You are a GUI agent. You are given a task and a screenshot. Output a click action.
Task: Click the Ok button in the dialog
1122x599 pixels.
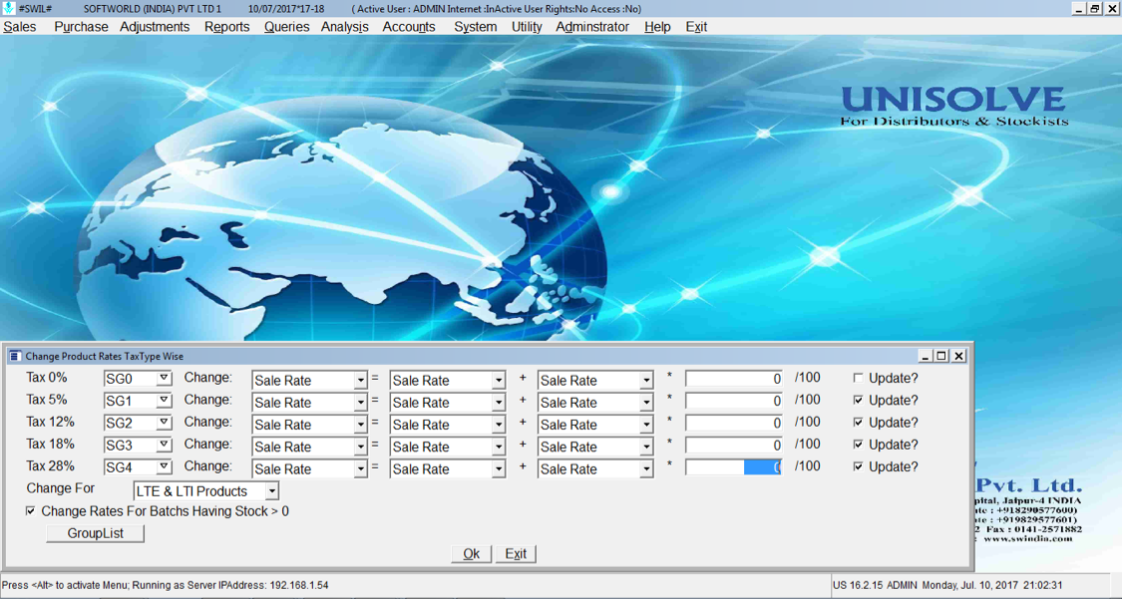[x=471, y=554]
